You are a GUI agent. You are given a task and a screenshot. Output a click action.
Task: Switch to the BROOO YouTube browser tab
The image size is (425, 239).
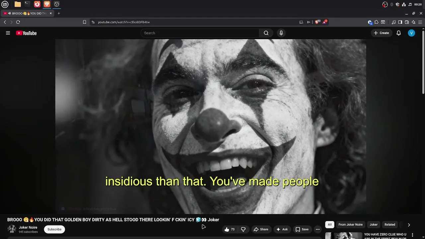pos(28,13)
